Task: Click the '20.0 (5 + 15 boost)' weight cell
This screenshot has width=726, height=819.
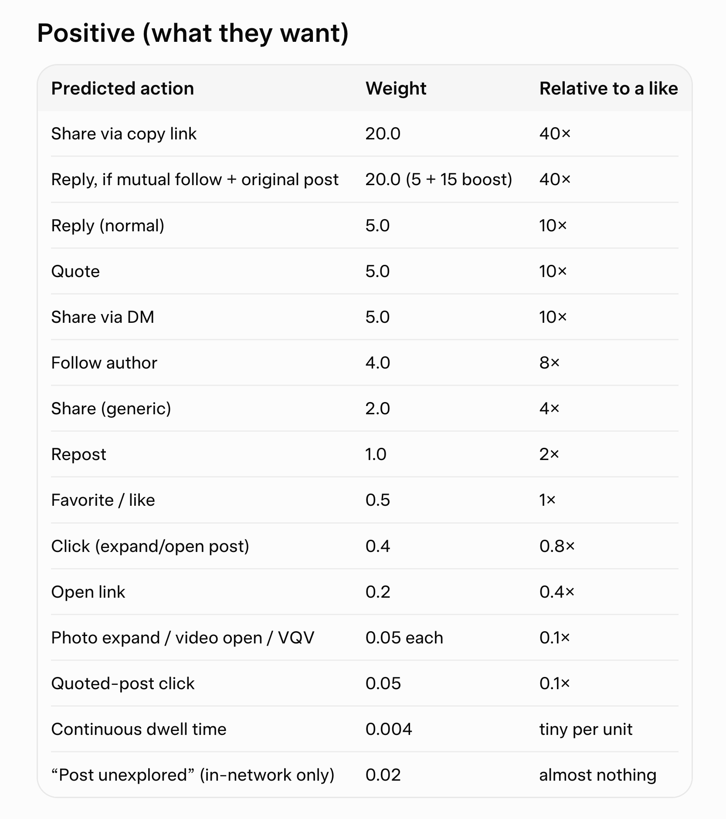Action: click(x=439, y=179)
